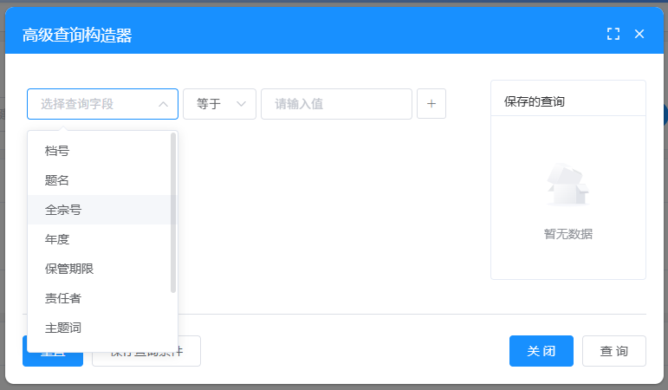
Task: Open the 等于 operator dropdown
Action: coord(219,104)
